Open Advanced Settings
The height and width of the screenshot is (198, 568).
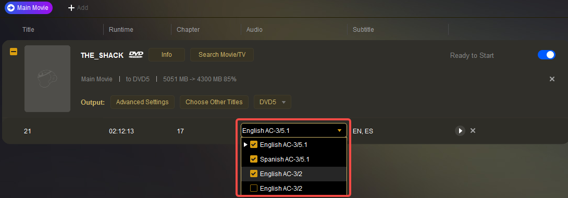click(142, 102)
